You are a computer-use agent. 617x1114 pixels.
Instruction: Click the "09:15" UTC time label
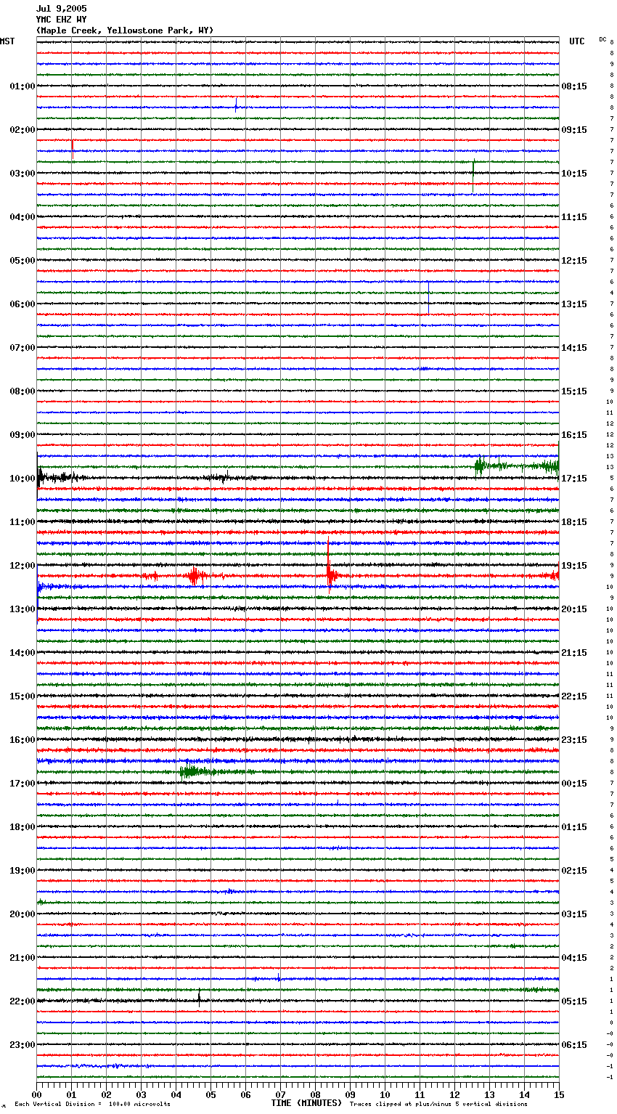point(574,130)
